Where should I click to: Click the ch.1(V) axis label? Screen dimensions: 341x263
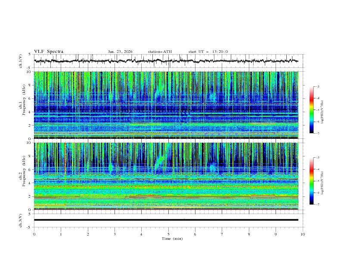click(x=21, y=61)
